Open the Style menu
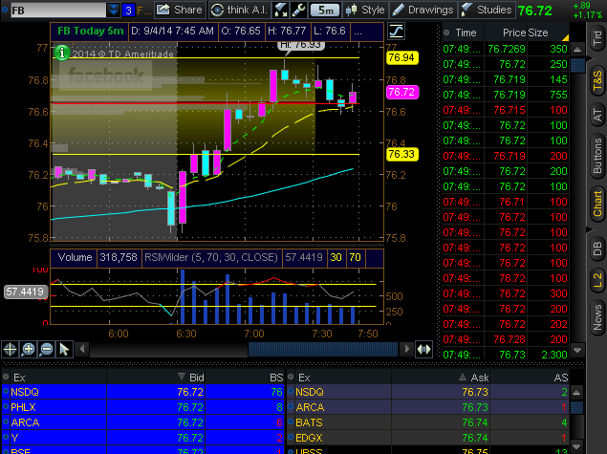607x454 pixels. click(365, 10)
